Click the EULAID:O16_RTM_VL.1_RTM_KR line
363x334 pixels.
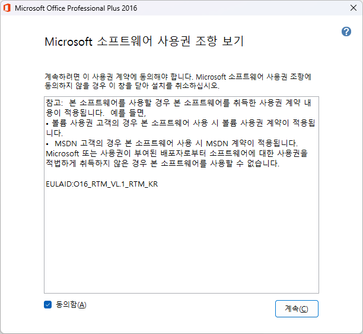[x=102, y=184]
